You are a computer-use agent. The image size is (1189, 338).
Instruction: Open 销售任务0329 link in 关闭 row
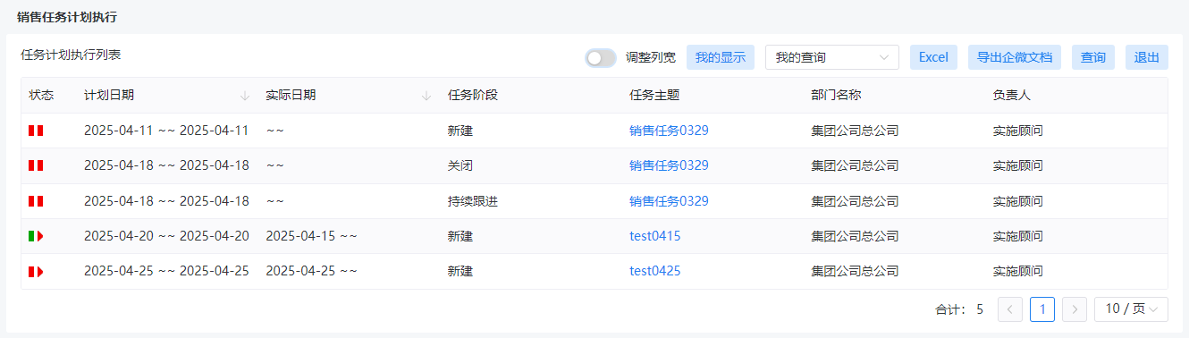[669, 165]
